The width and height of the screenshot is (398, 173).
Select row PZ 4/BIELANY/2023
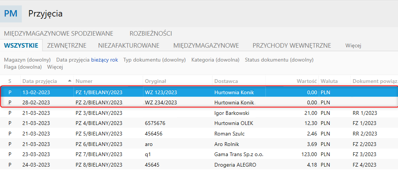tap(199, 123)
